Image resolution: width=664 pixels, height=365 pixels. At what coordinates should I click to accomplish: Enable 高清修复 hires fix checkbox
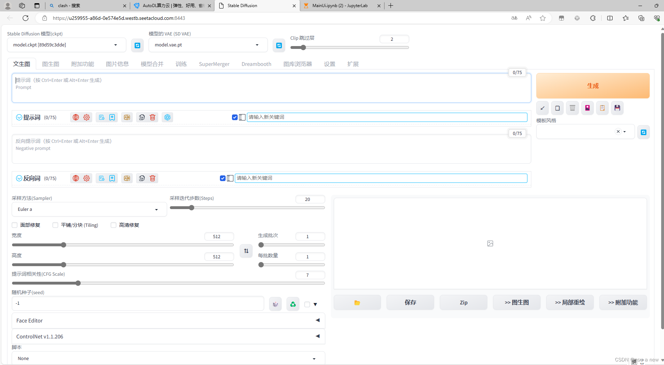[x=114, y=225]
